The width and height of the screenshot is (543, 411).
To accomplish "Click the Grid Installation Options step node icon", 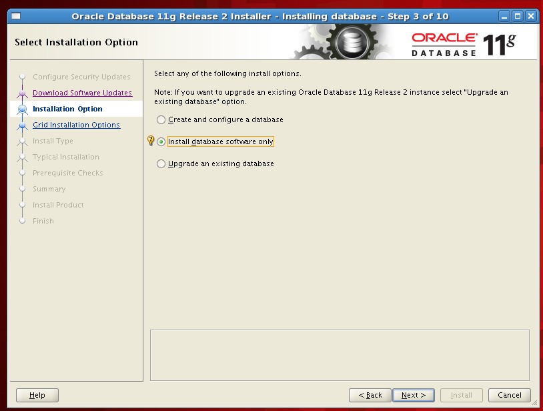I will point(23,125).
